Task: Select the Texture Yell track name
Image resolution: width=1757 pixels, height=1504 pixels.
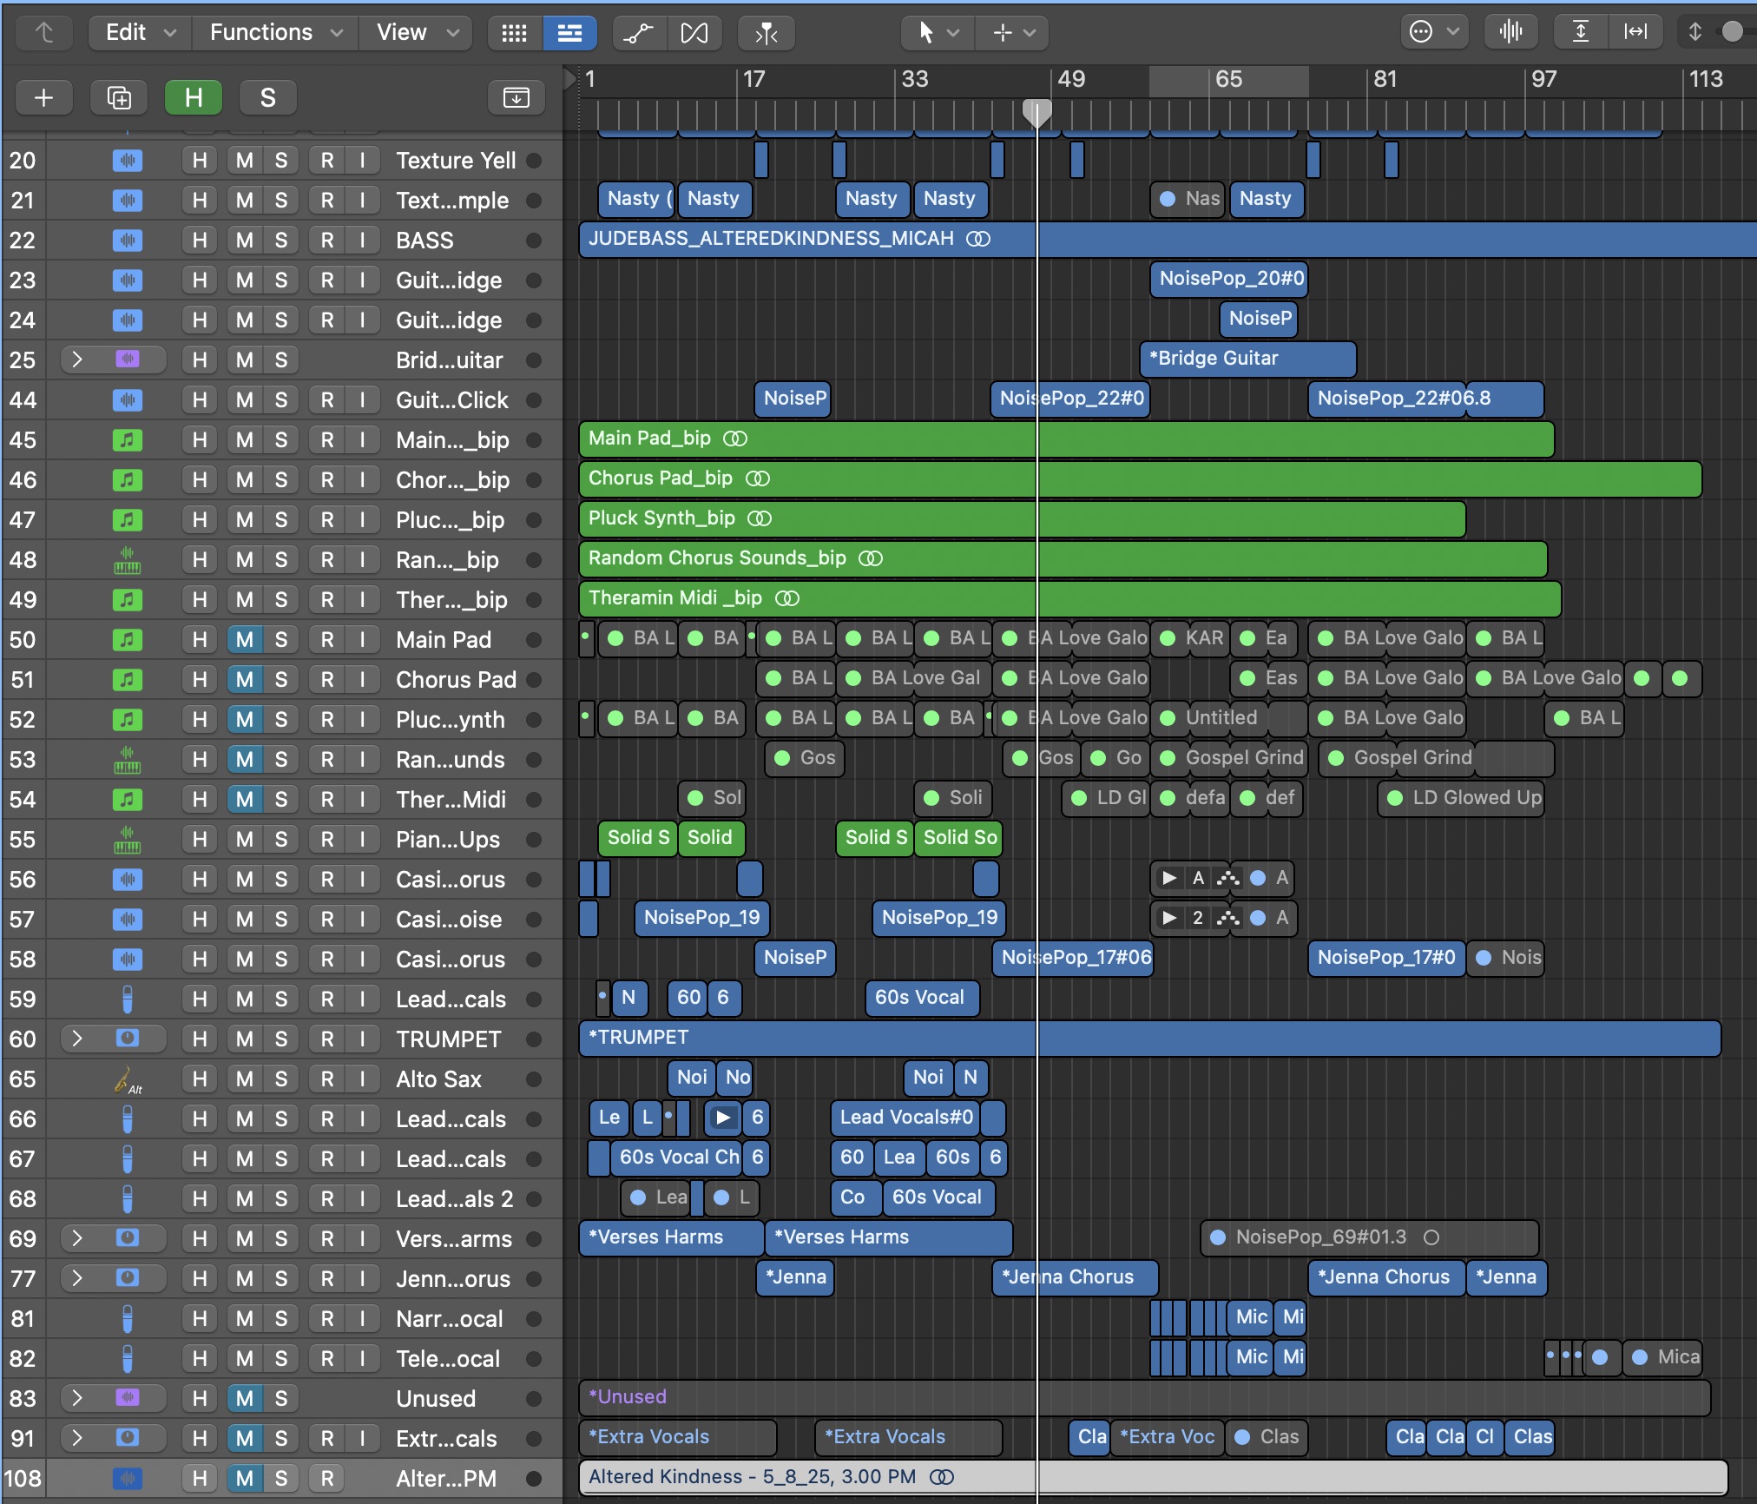Action: [x=456, y=161]
